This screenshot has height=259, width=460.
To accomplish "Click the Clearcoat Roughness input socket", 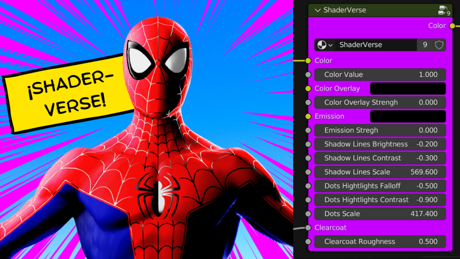I will point(308,242).
